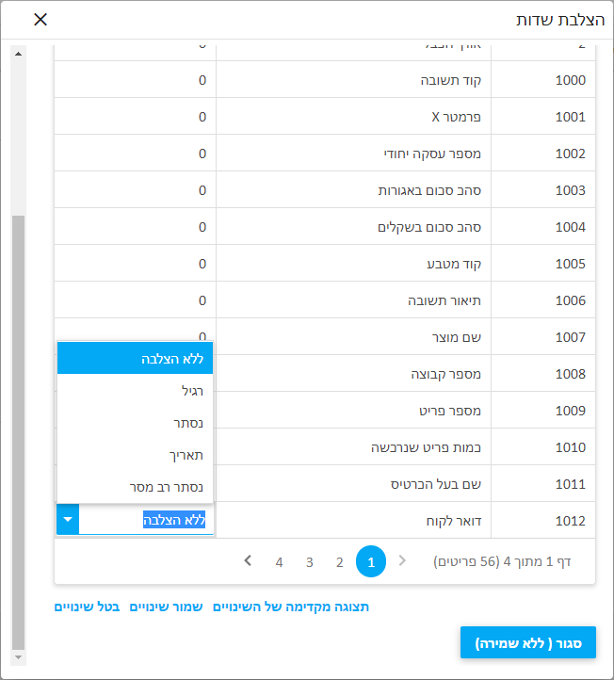Go to page 2 in pager

point(339,562)
